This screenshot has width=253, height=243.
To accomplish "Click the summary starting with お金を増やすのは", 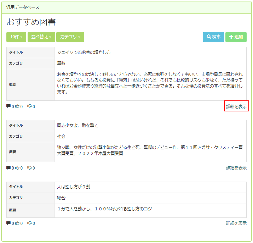I will pyautogui.click(x=150, y=83).
